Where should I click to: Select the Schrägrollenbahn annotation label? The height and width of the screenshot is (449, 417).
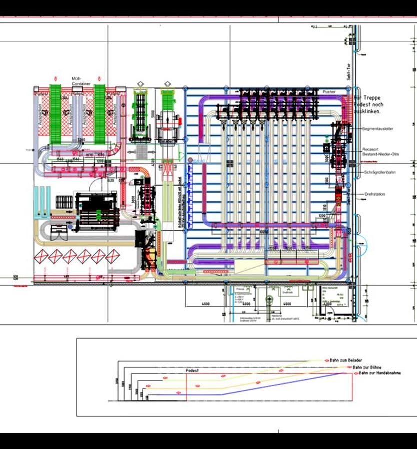(x=381, y=172)
